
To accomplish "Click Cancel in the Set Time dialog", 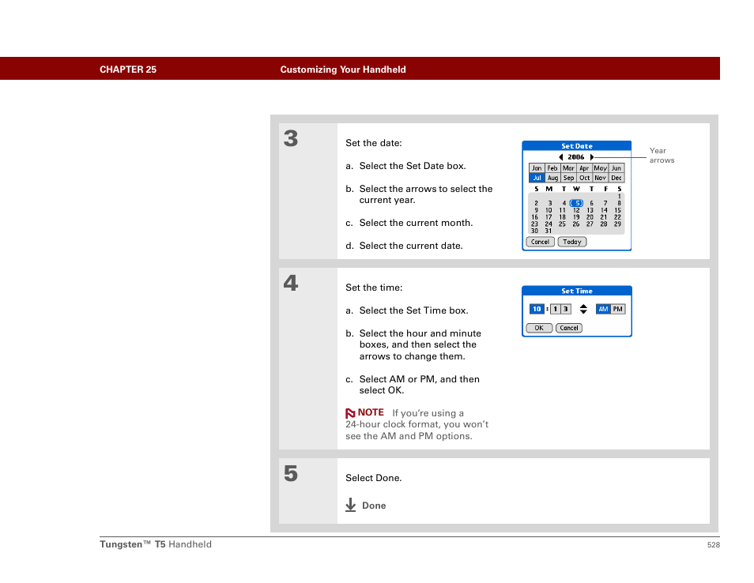I will 569,328.
